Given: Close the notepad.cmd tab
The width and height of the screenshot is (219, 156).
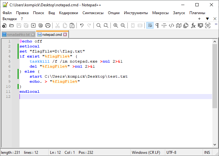Looking at the screenshot, I should (x=65, y=34).
